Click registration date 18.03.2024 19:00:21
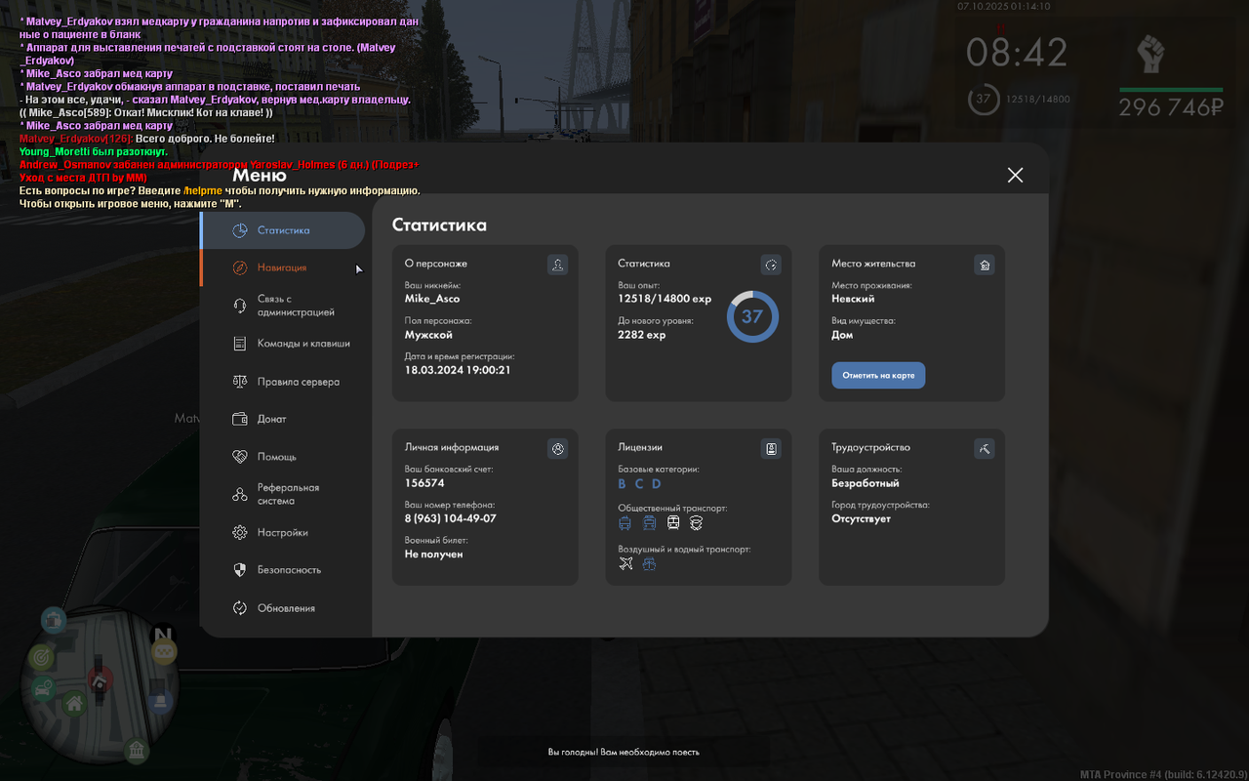 point(458,370)
